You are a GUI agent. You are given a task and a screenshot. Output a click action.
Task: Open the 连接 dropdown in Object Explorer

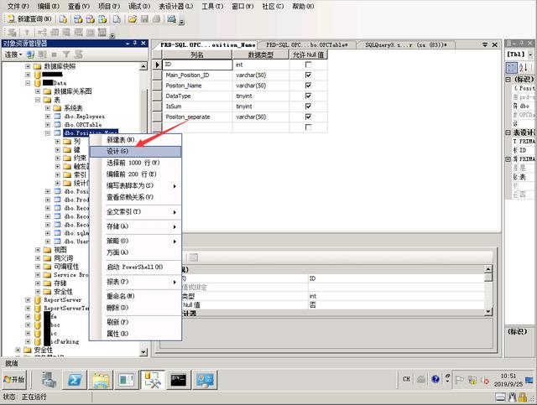pos(13,55)
